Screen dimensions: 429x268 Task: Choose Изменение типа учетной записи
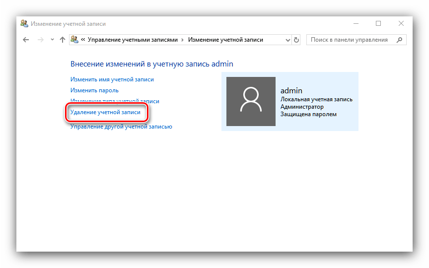click(x=115, y=101)
